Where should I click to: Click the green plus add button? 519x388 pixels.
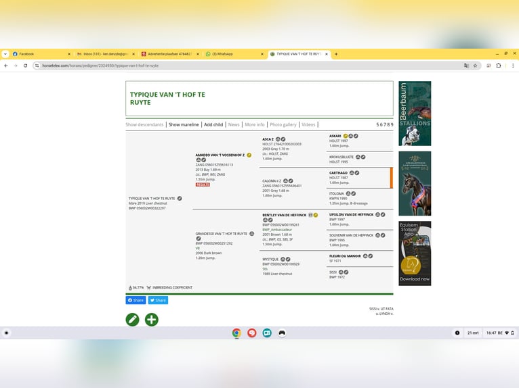coord(152,319)
